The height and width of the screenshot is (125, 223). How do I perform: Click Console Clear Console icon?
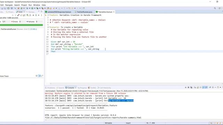pos(195,87)
